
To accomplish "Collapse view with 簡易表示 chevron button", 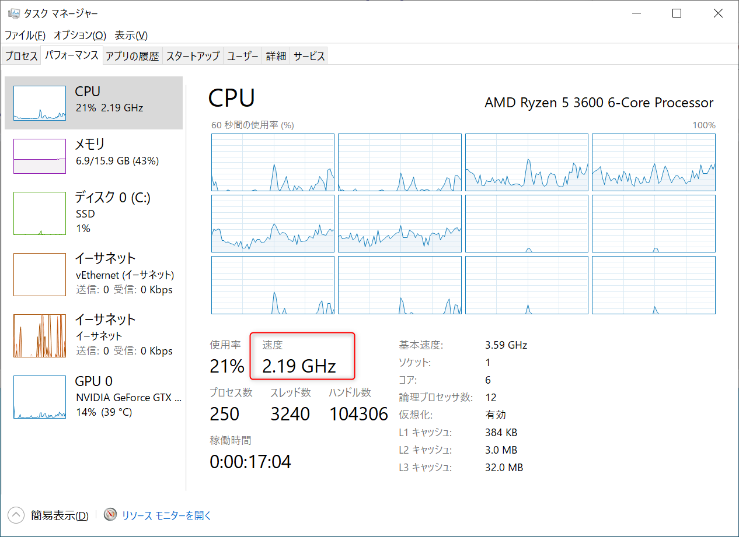I will [x=16, y=515].
